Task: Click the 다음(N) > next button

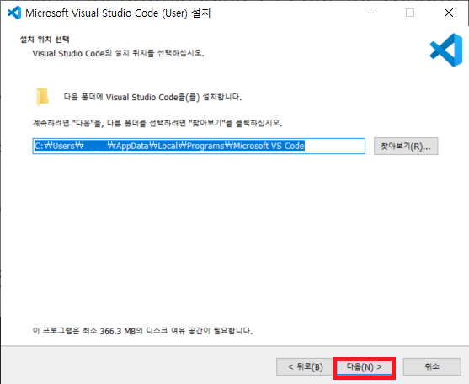Action: [364, 367]
